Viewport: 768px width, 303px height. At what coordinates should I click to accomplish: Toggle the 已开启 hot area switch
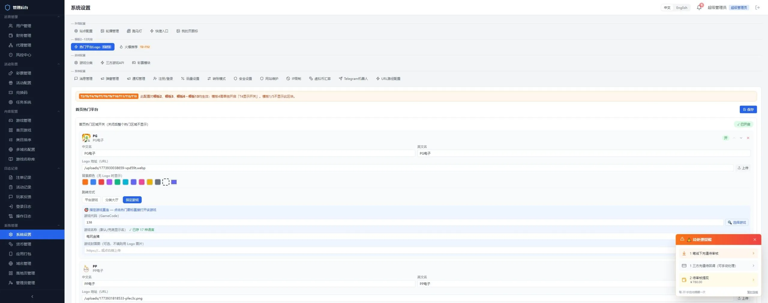743,124
